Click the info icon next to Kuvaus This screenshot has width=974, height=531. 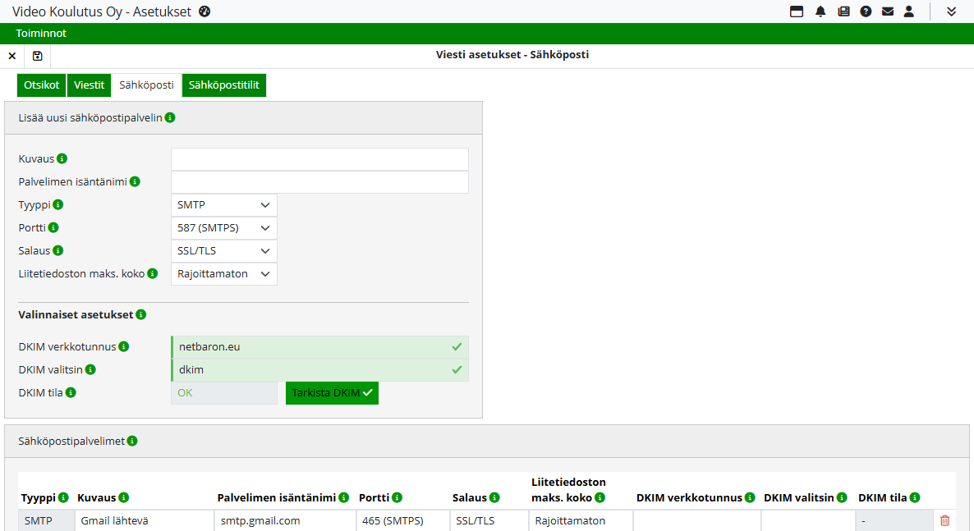62,158
